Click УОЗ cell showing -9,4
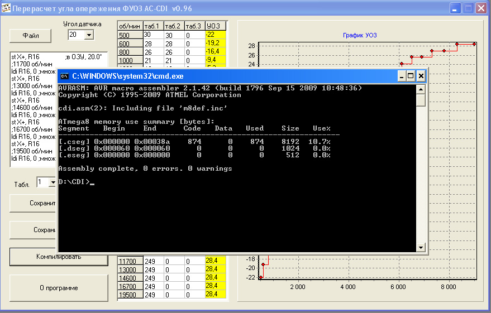This screenshot has width=491, height=313. coord(216,60)
